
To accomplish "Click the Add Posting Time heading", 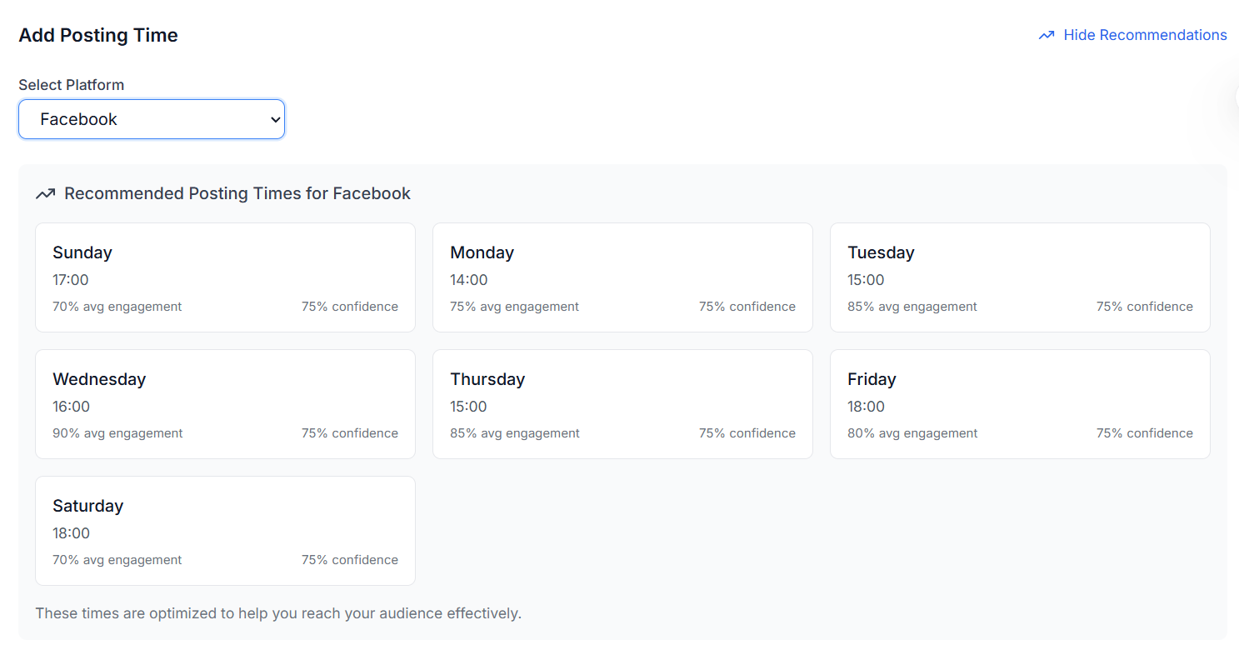I will 98,35.
